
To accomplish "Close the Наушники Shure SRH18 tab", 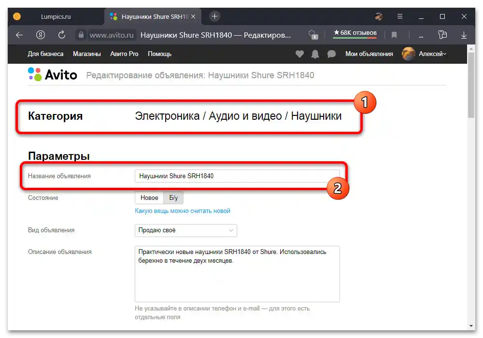I will point(193,16).
